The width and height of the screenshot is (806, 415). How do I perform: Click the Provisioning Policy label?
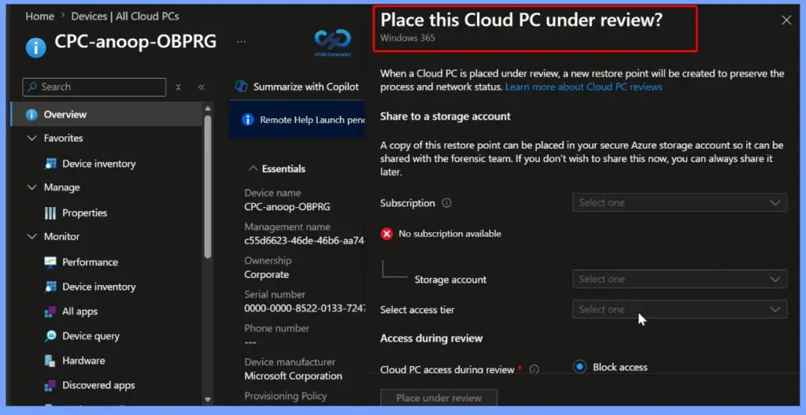coord(285,396)
